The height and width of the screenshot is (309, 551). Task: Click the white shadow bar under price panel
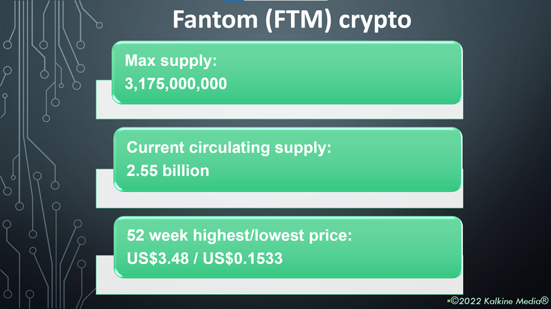pyautogui.click(x=279, y=286)
